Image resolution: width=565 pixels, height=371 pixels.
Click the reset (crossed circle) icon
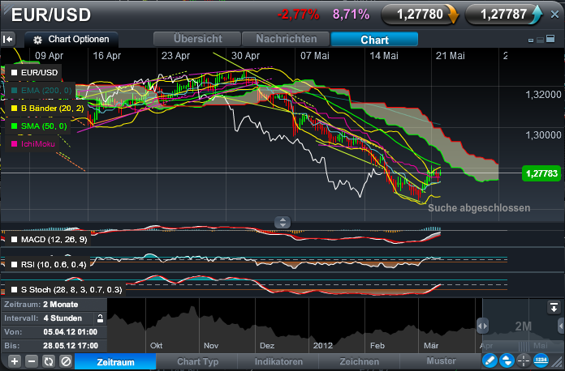(x=66, y=361)
